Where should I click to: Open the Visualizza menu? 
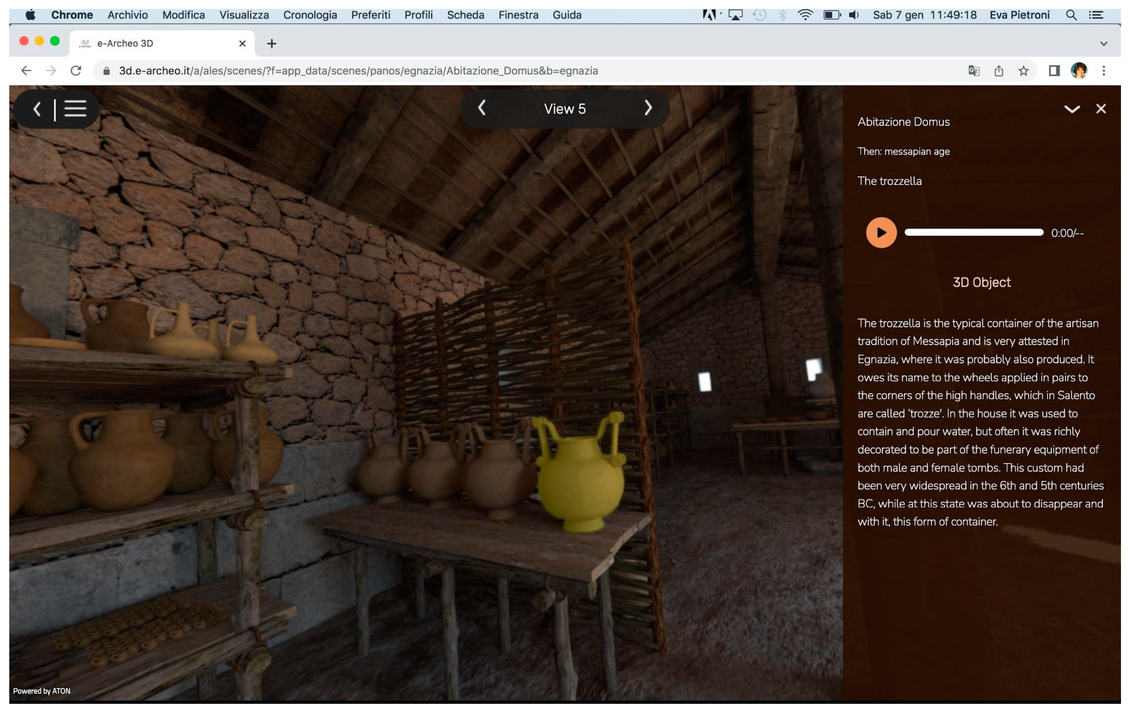244,15
